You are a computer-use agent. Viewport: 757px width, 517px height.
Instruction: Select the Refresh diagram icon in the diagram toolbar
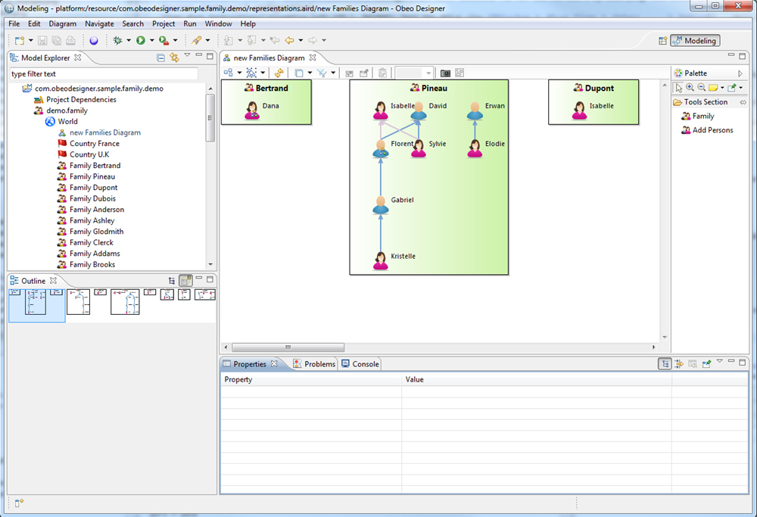coord(279,73)
